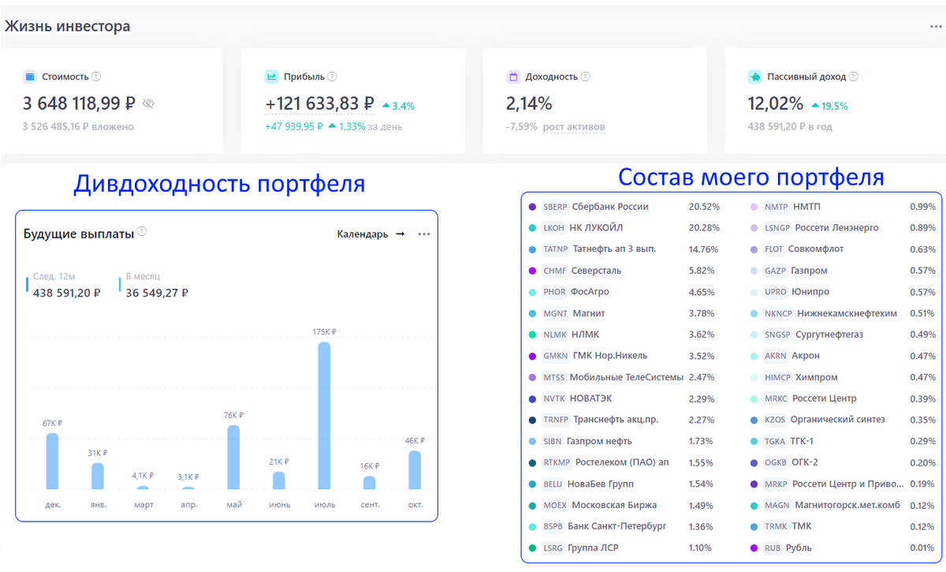Select the ОГК-2 row
Viewport: 946px width, 572px height.
click(x=842, y=462)
